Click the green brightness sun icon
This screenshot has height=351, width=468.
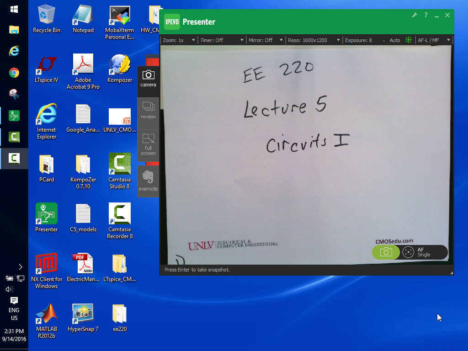click(409, 40)
